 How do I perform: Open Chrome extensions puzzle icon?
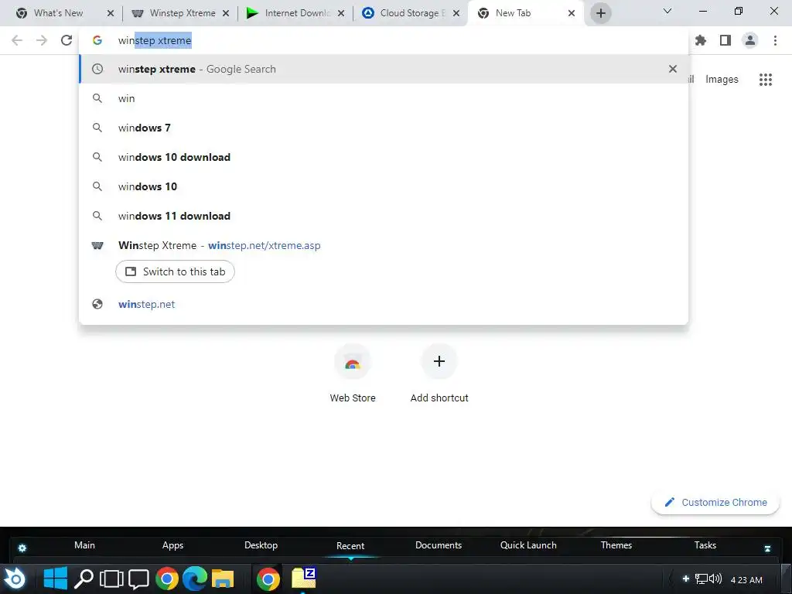pyautogui.click(x=700, y=40)
